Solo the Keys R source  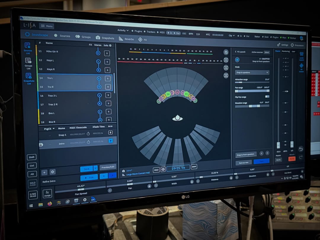pos(107,70)
